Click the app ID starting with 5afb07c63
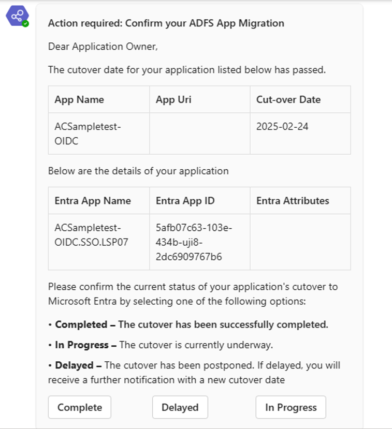This screenshot has width=392, height=429. click(194, 242)
